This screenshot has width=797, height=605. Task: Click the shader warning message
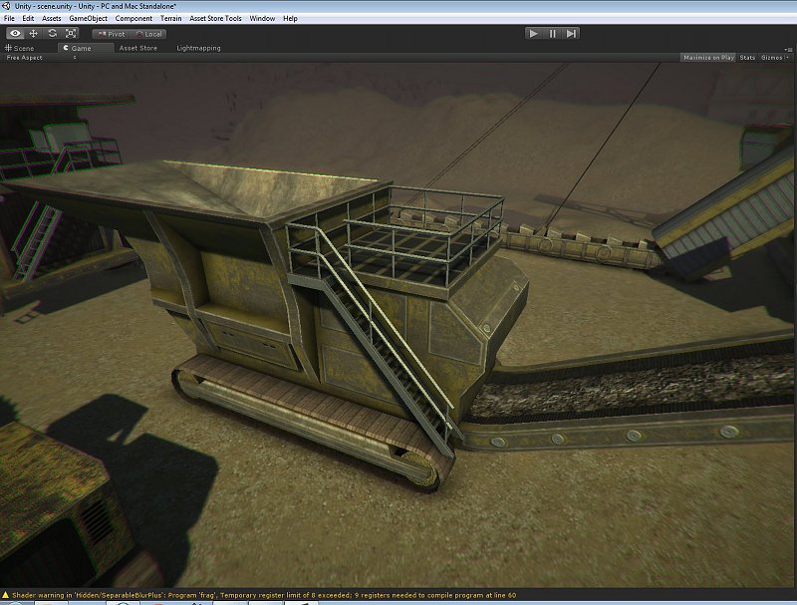point(264,595)
